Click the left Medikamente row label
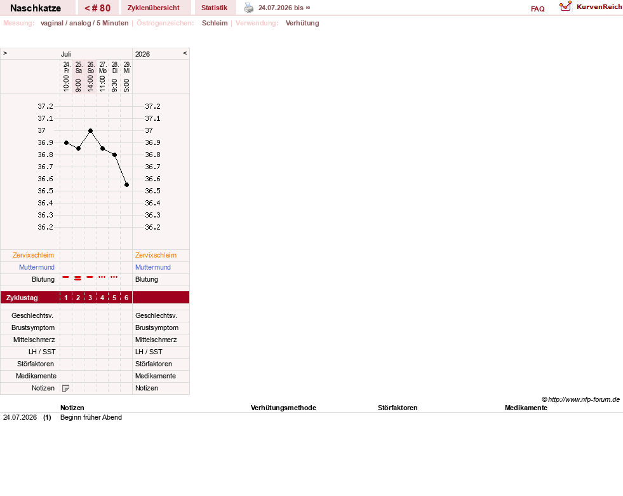This screenshot has width=623, height=496. 36,376
